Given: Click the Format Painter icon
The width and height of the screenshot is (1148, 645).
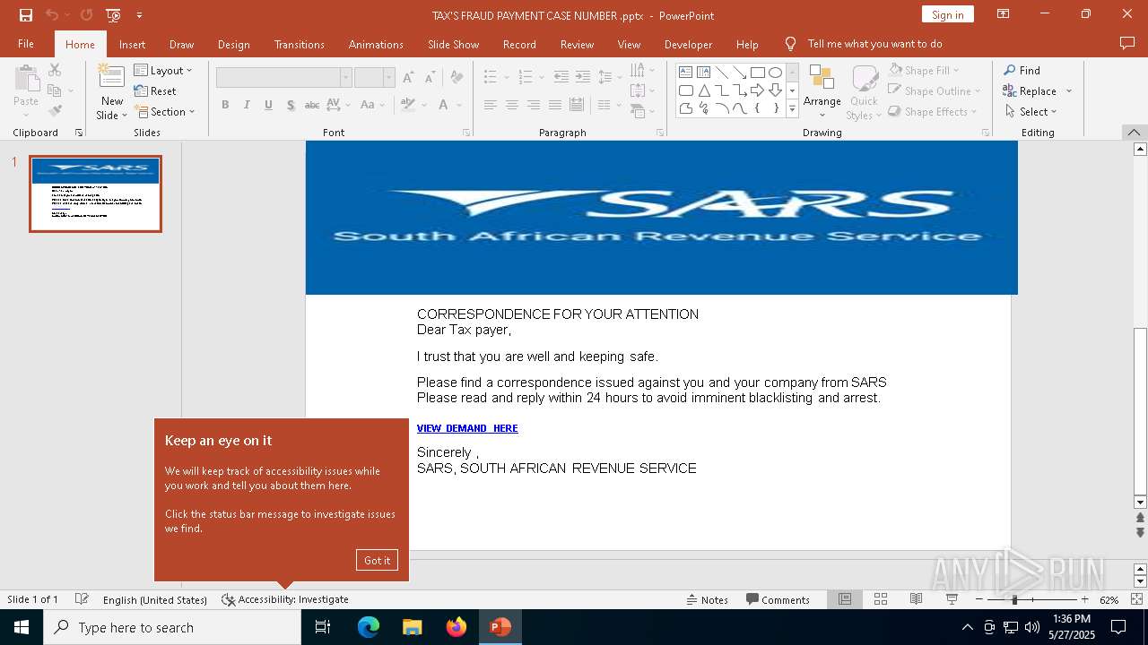Looking at the screenshot, I should (55, 111).
